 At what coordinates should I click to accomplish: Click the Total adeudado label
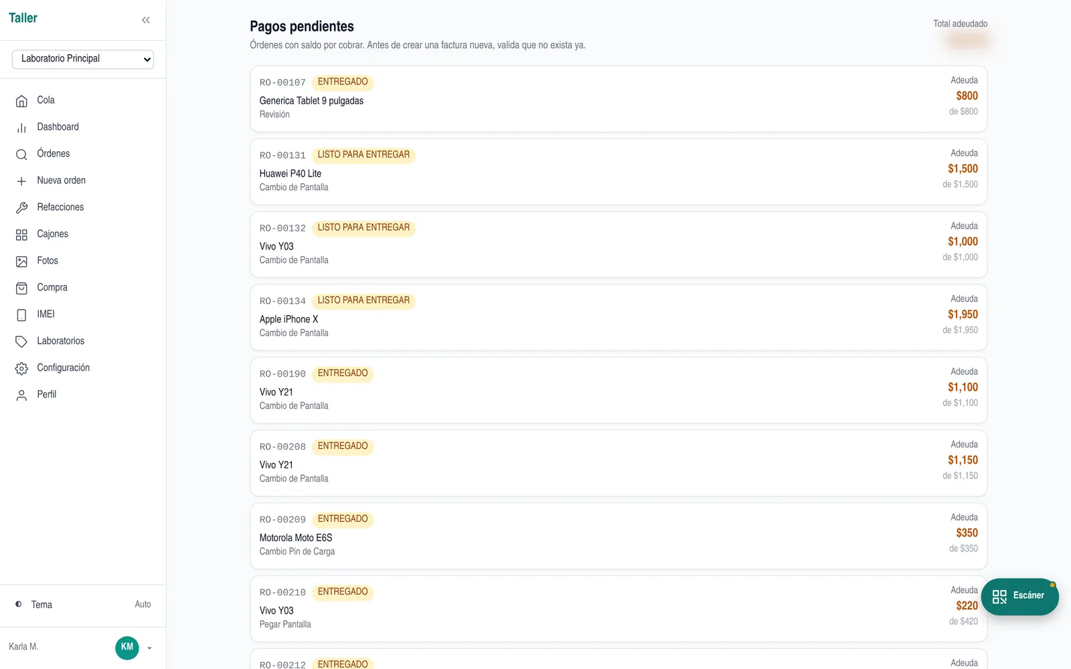961,23
